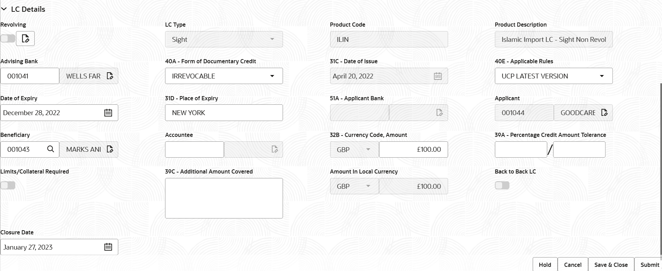Turn on Limits/Collateral Required

(x=8, y=185)
